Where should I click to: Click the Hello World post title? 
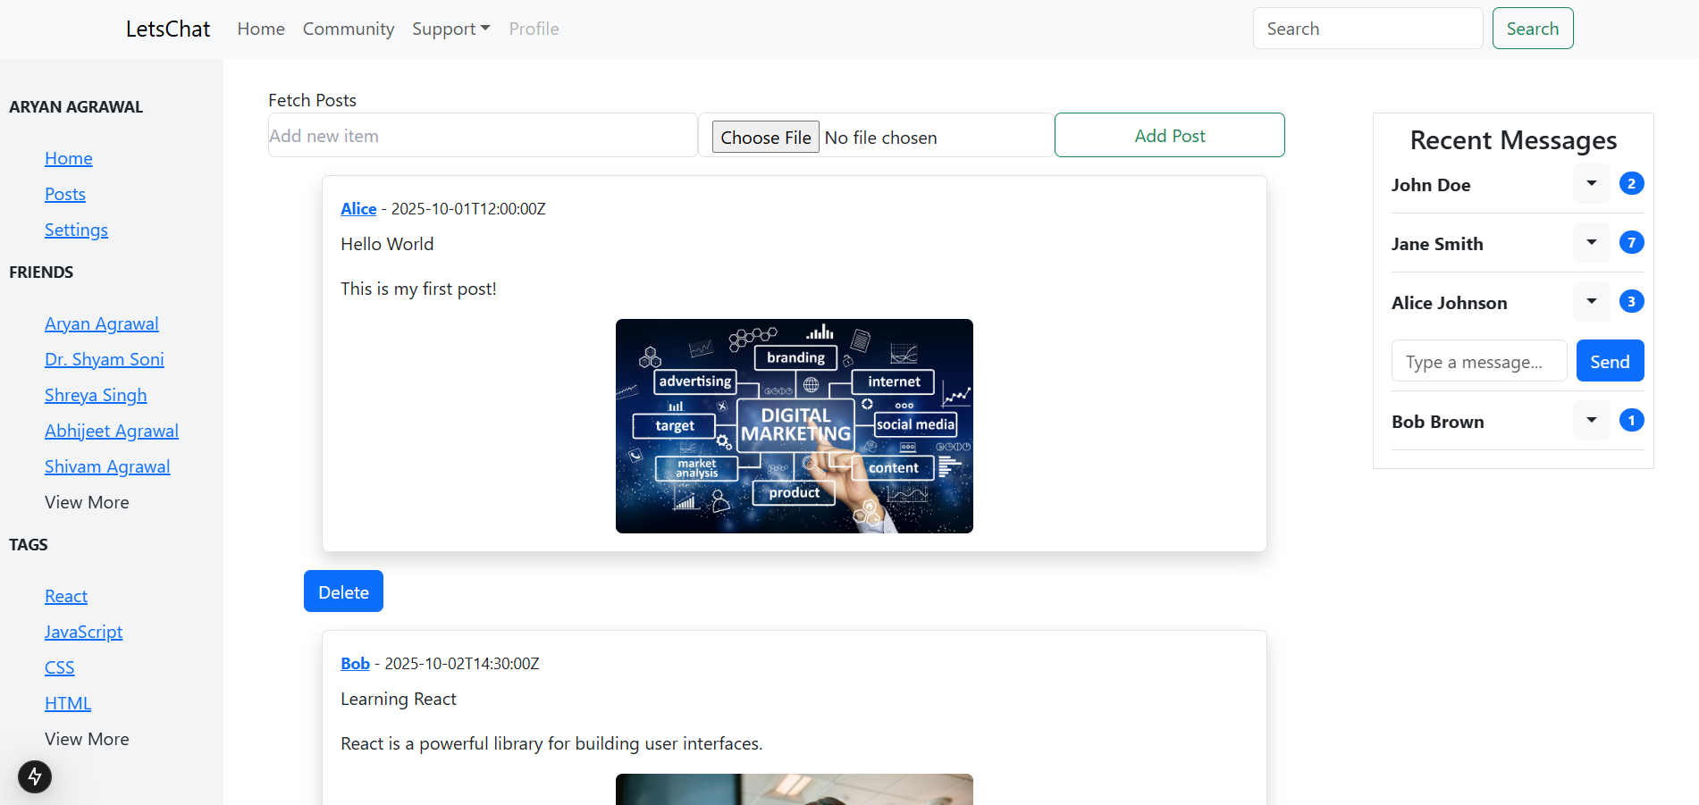pyautogui.click(x=387, y=244)
